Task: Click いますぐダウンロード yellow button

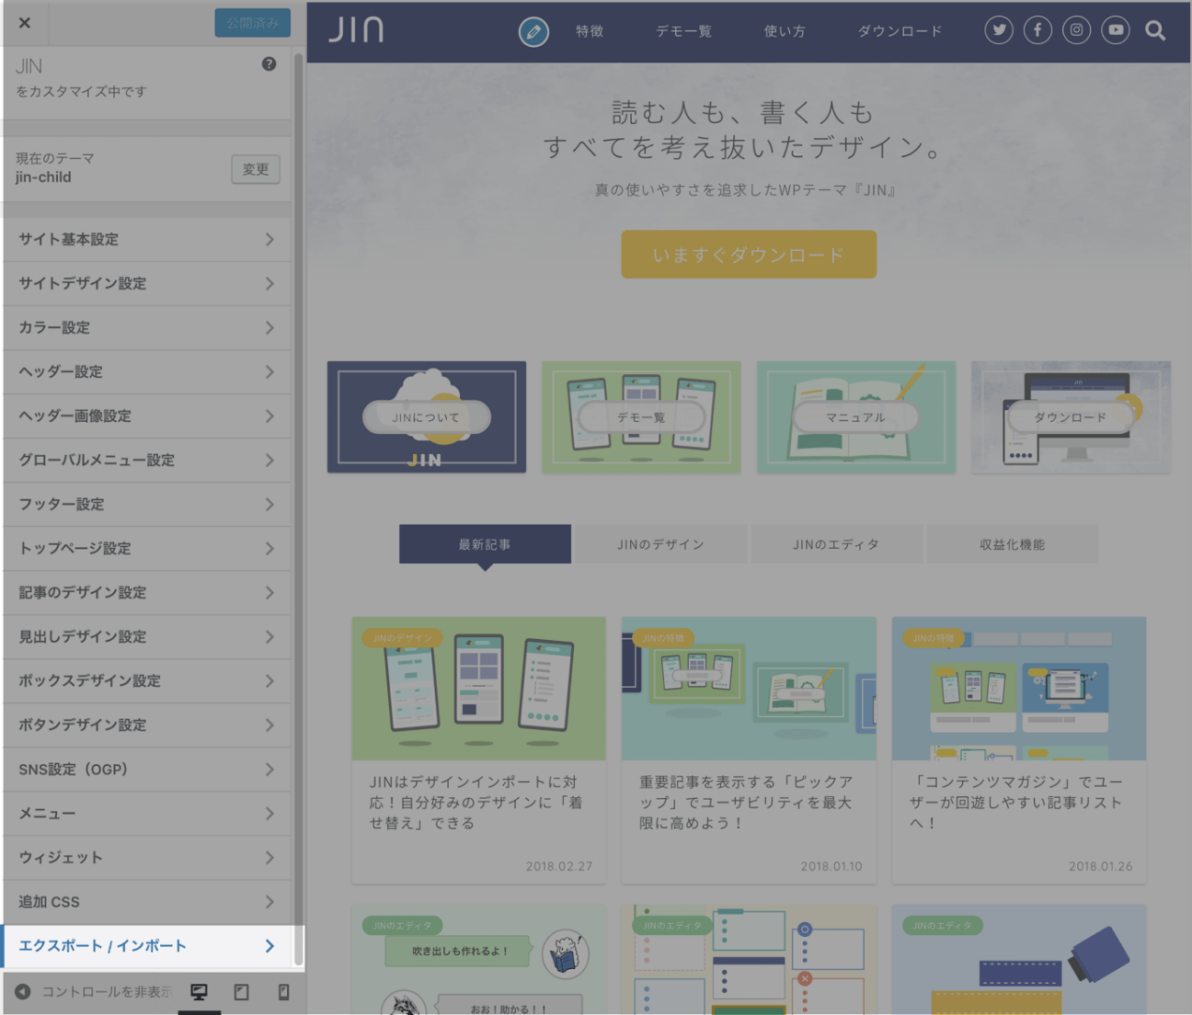Action: point(749,255)
